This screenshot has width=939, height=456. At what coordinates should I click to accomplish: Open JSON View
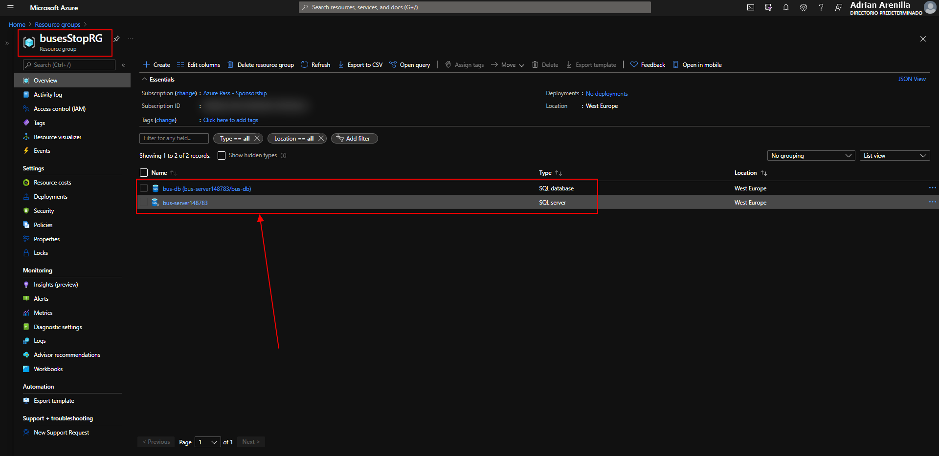[x=912, y=79]
